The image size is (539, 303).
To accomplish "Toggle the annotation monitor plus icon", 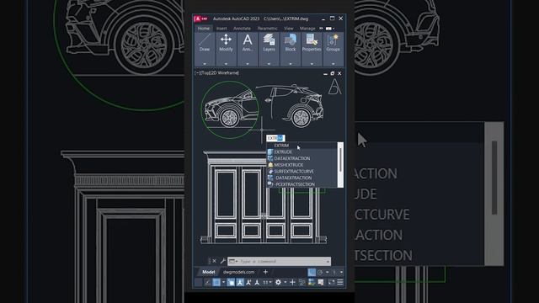I will pos(292,283).
